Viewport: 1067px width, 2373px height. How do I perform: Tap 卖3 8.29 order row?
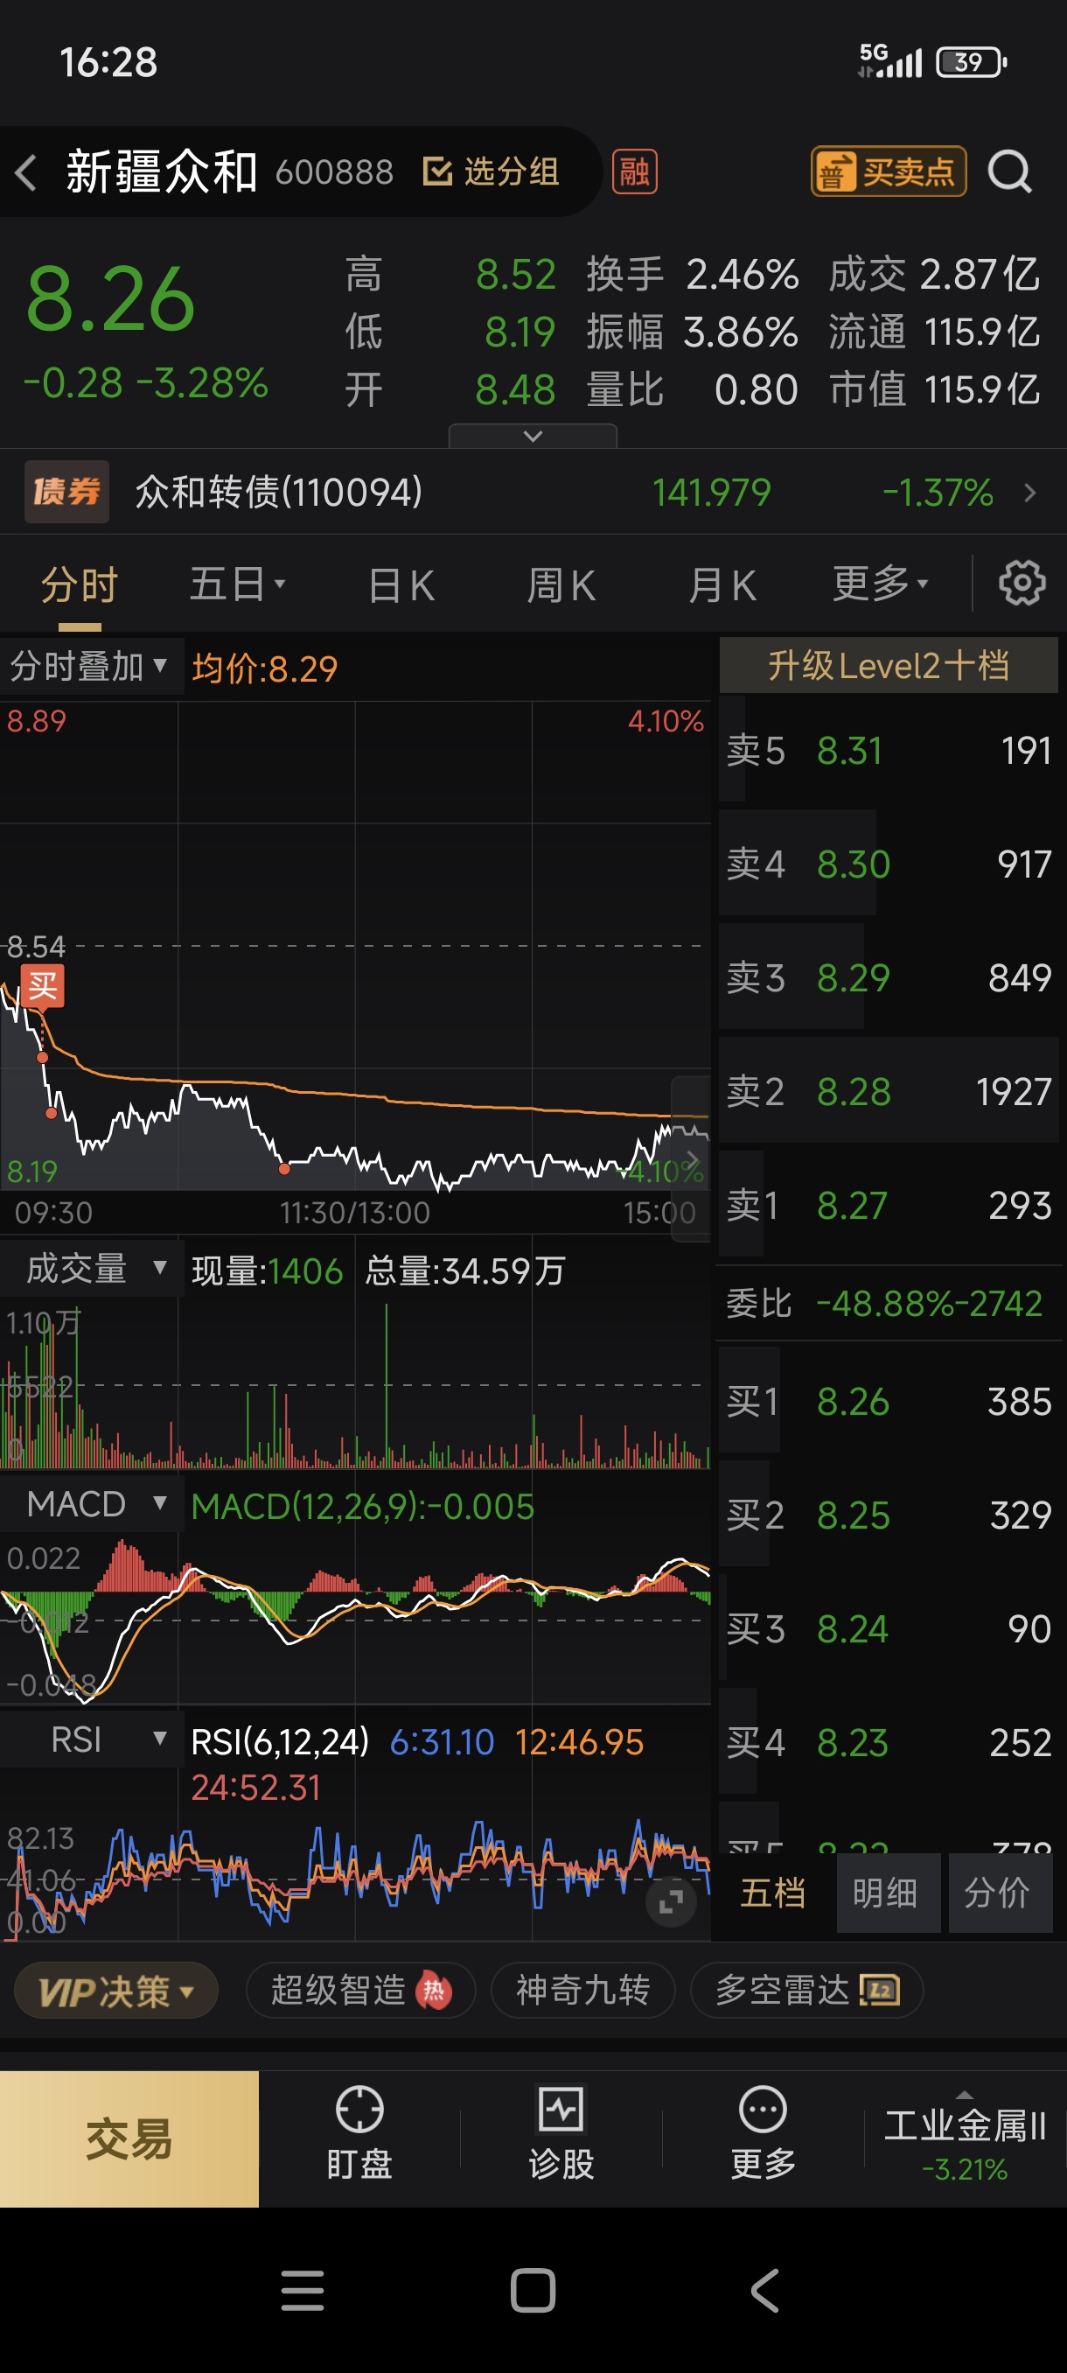889,977
